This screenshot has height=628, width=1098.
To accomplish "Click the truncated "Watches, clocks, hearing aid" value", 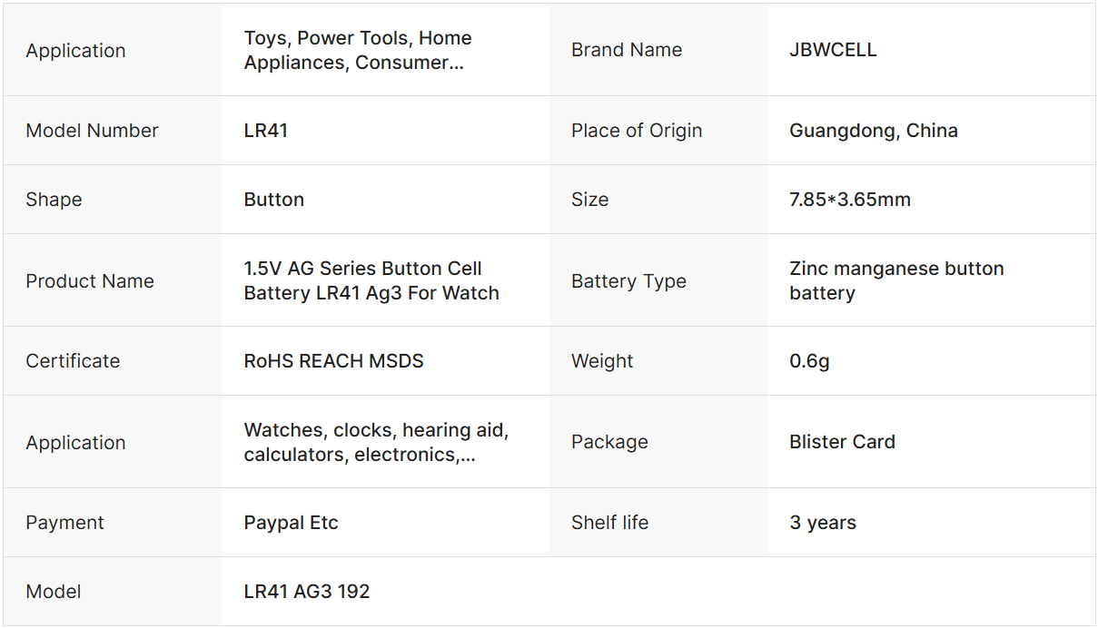I will 376,442.
